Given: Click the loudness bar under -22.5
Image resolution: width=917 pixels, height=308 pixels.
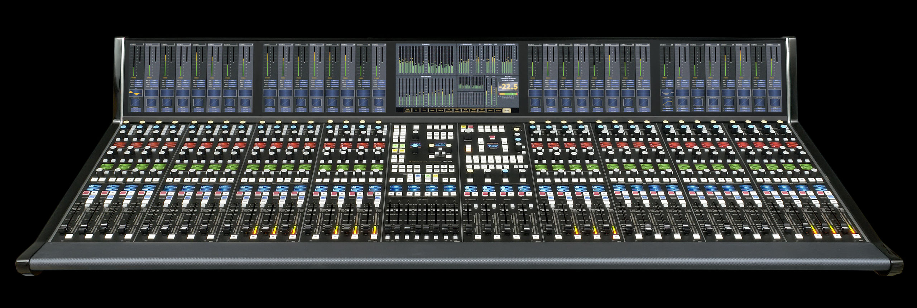Looking at the screenshot, I should click(x=508, y=94).
